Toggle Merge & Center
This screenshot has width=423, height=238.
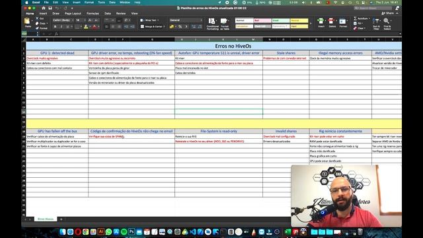point(151,26)
